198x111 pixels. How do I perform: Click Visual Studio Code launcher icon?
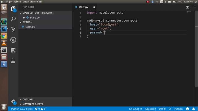point(4,29)
